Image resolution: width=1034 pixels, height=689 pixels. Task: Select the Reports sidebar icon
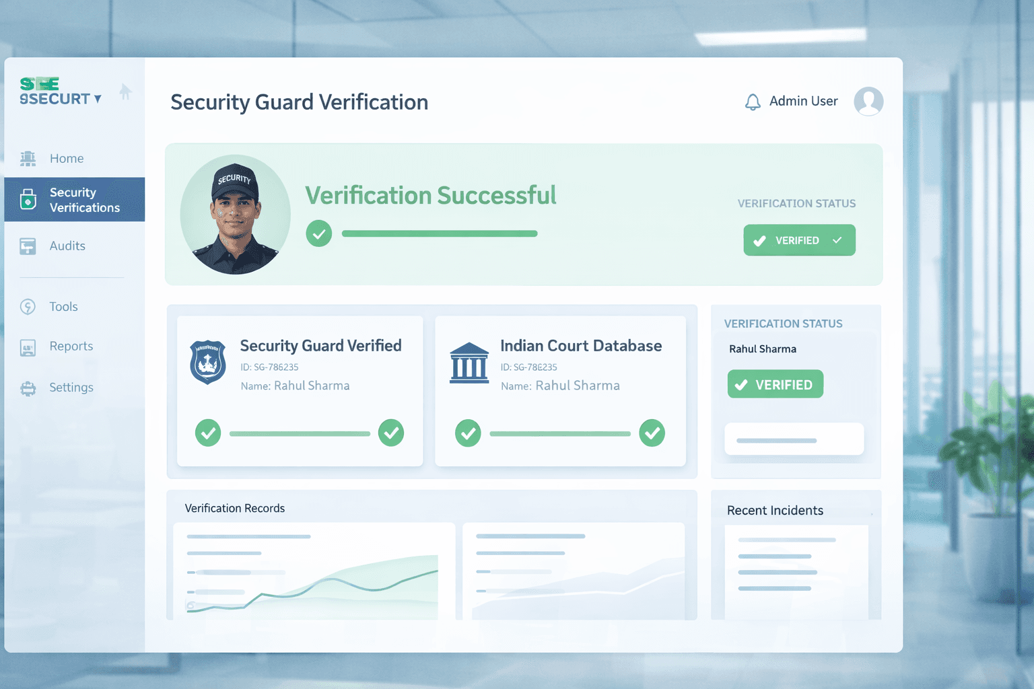(x=28, y=346)
